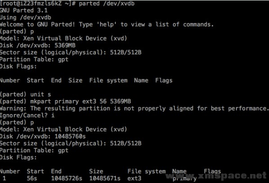Click the '56s' start value in table
269x183 pixels.
pos(32,178)
